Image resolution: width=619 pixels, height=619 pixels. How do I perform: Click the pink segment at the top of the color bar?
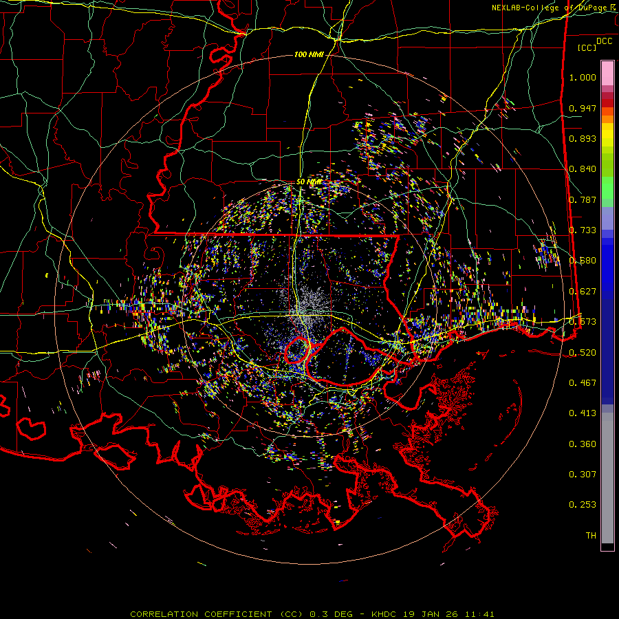pos(607,73)
